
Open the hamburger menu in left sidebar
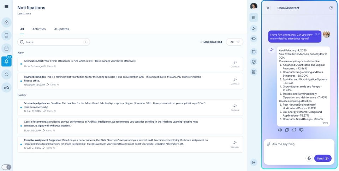click(6, 7)
